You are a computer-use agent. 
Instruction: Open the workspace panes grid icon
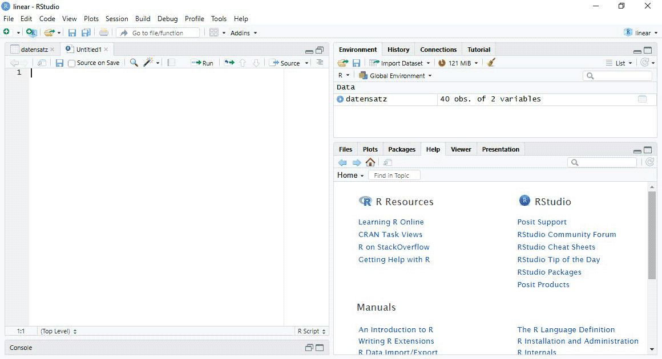pos(214,32)
